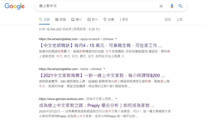The width and height of the screenshot is (205, 124).
Task: Open the 工具 search tools
Action: [x=179, y=19]
